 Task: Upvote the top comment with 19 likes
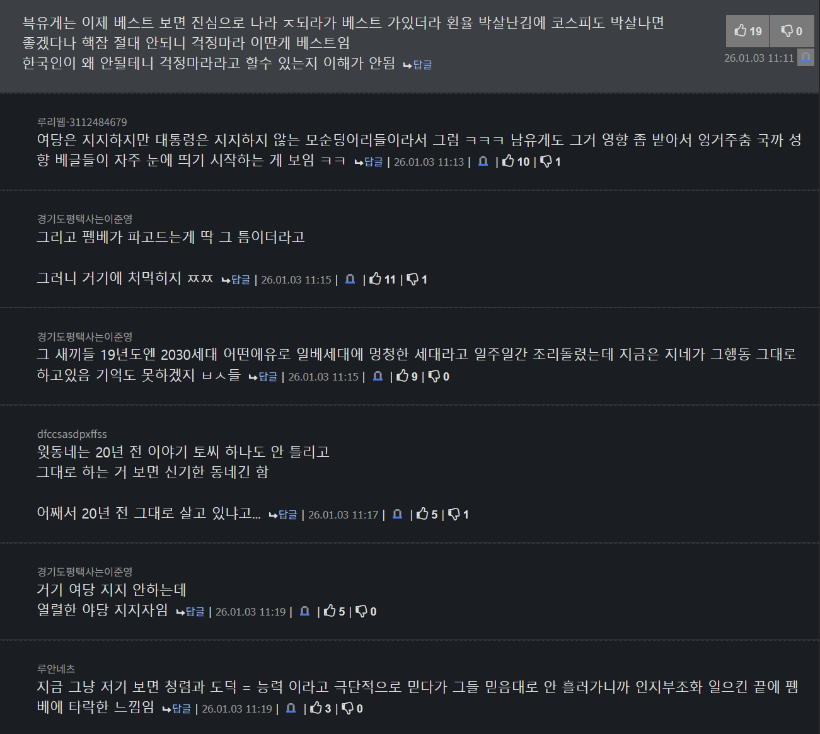tap(748, 31)
